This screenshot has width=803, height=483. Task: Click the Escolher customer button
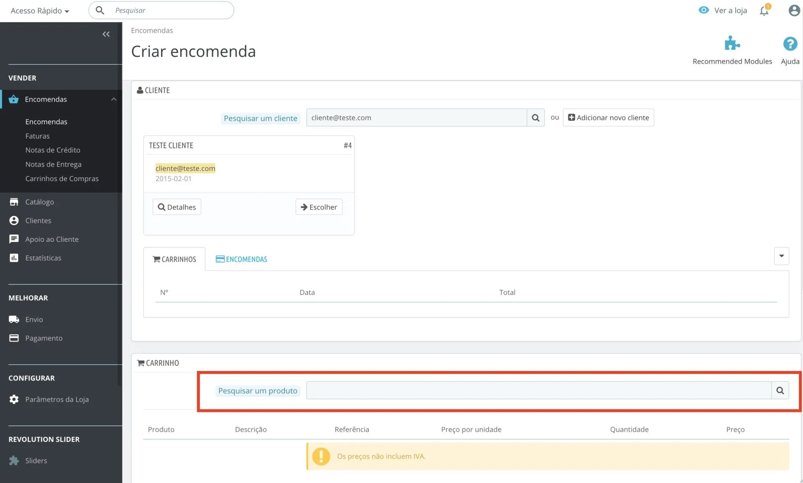pyautogui.click(x=319, y=207)
